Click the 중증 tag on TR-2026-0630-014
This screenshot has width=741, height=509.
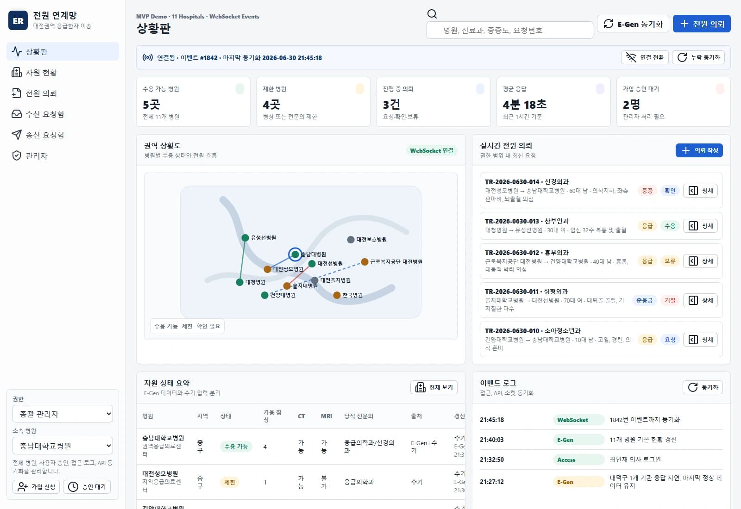pyautogui.click(x=647, y=191)
